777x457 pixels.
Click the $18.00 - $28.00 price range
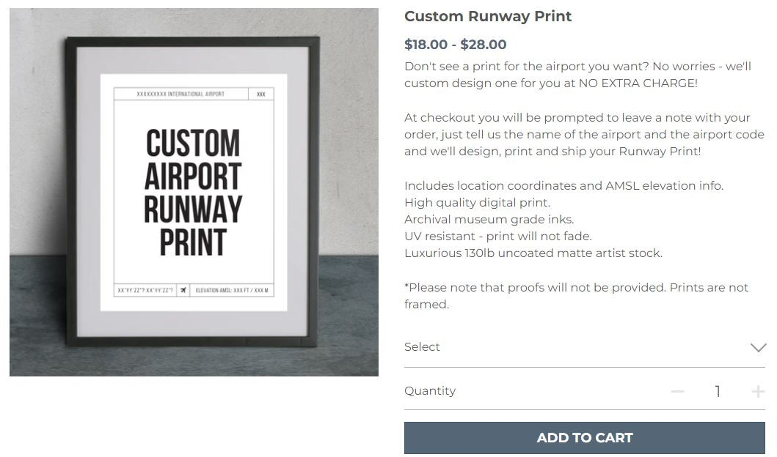(455, 45)
